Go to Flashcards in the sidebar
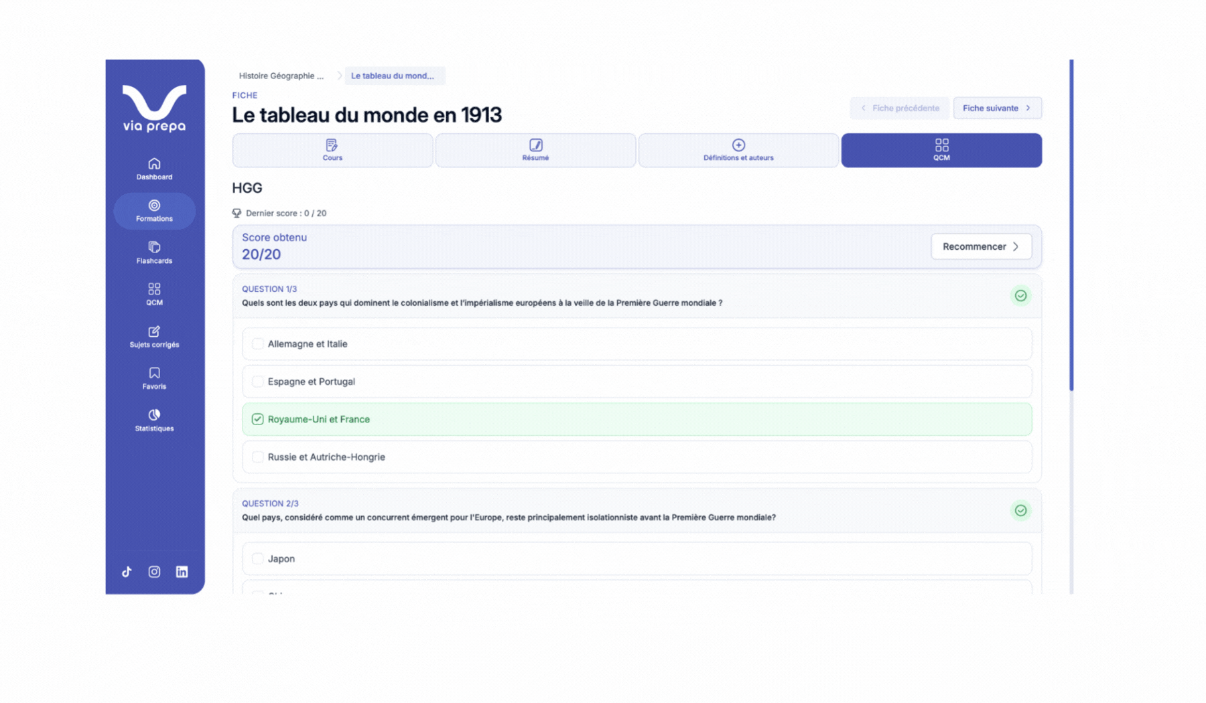Image resolution: width=1206 pixels, height=703 pixels. click(154, 252)
